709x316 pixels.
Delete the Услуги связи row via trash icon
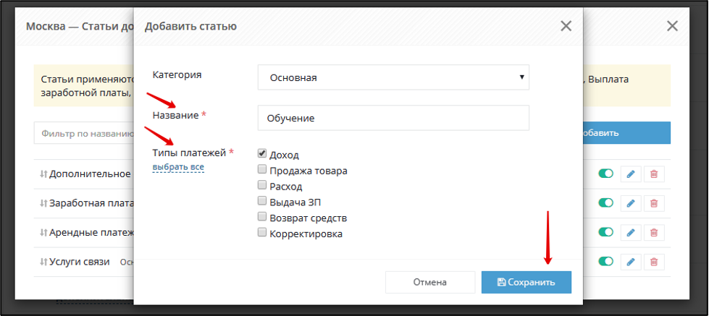654,262
